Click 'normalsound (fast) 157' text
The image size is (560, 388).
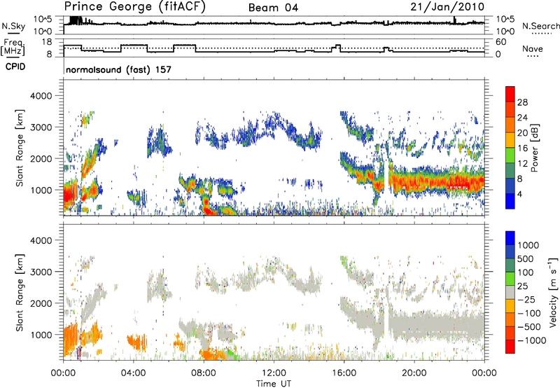pos(118,69)
